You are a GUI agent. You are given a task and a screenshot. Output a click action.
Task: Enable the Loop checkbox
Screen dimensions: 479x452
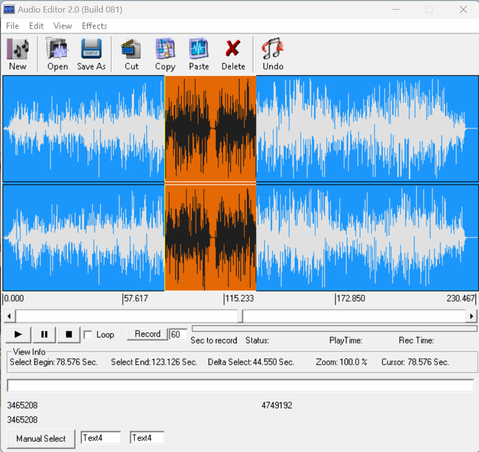click(88, 335)
